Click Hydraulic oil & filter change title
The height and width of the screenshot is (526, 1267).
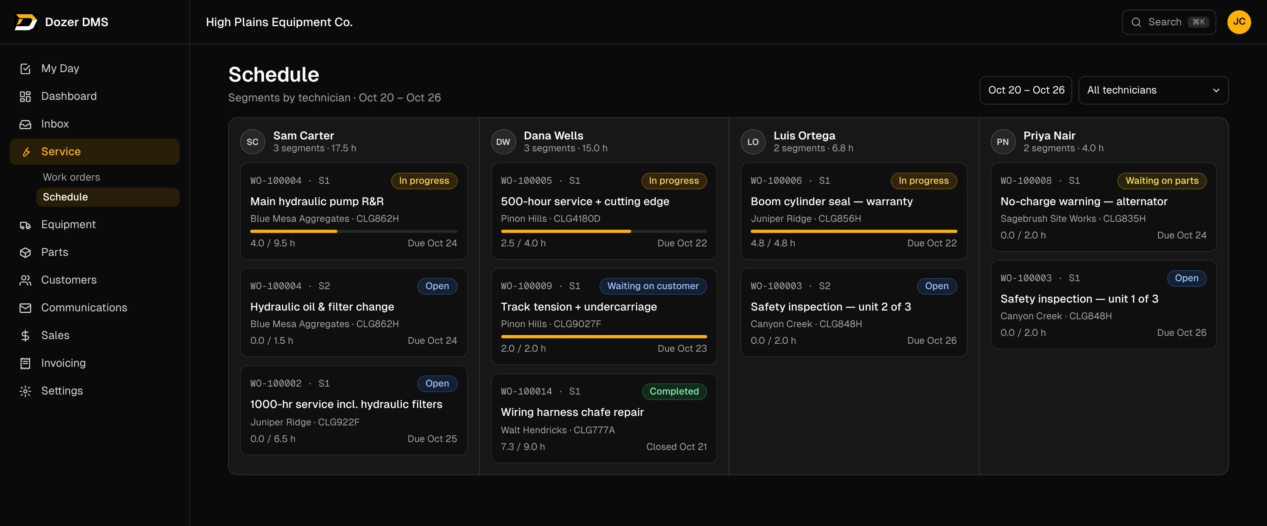(x=322, y=307)
